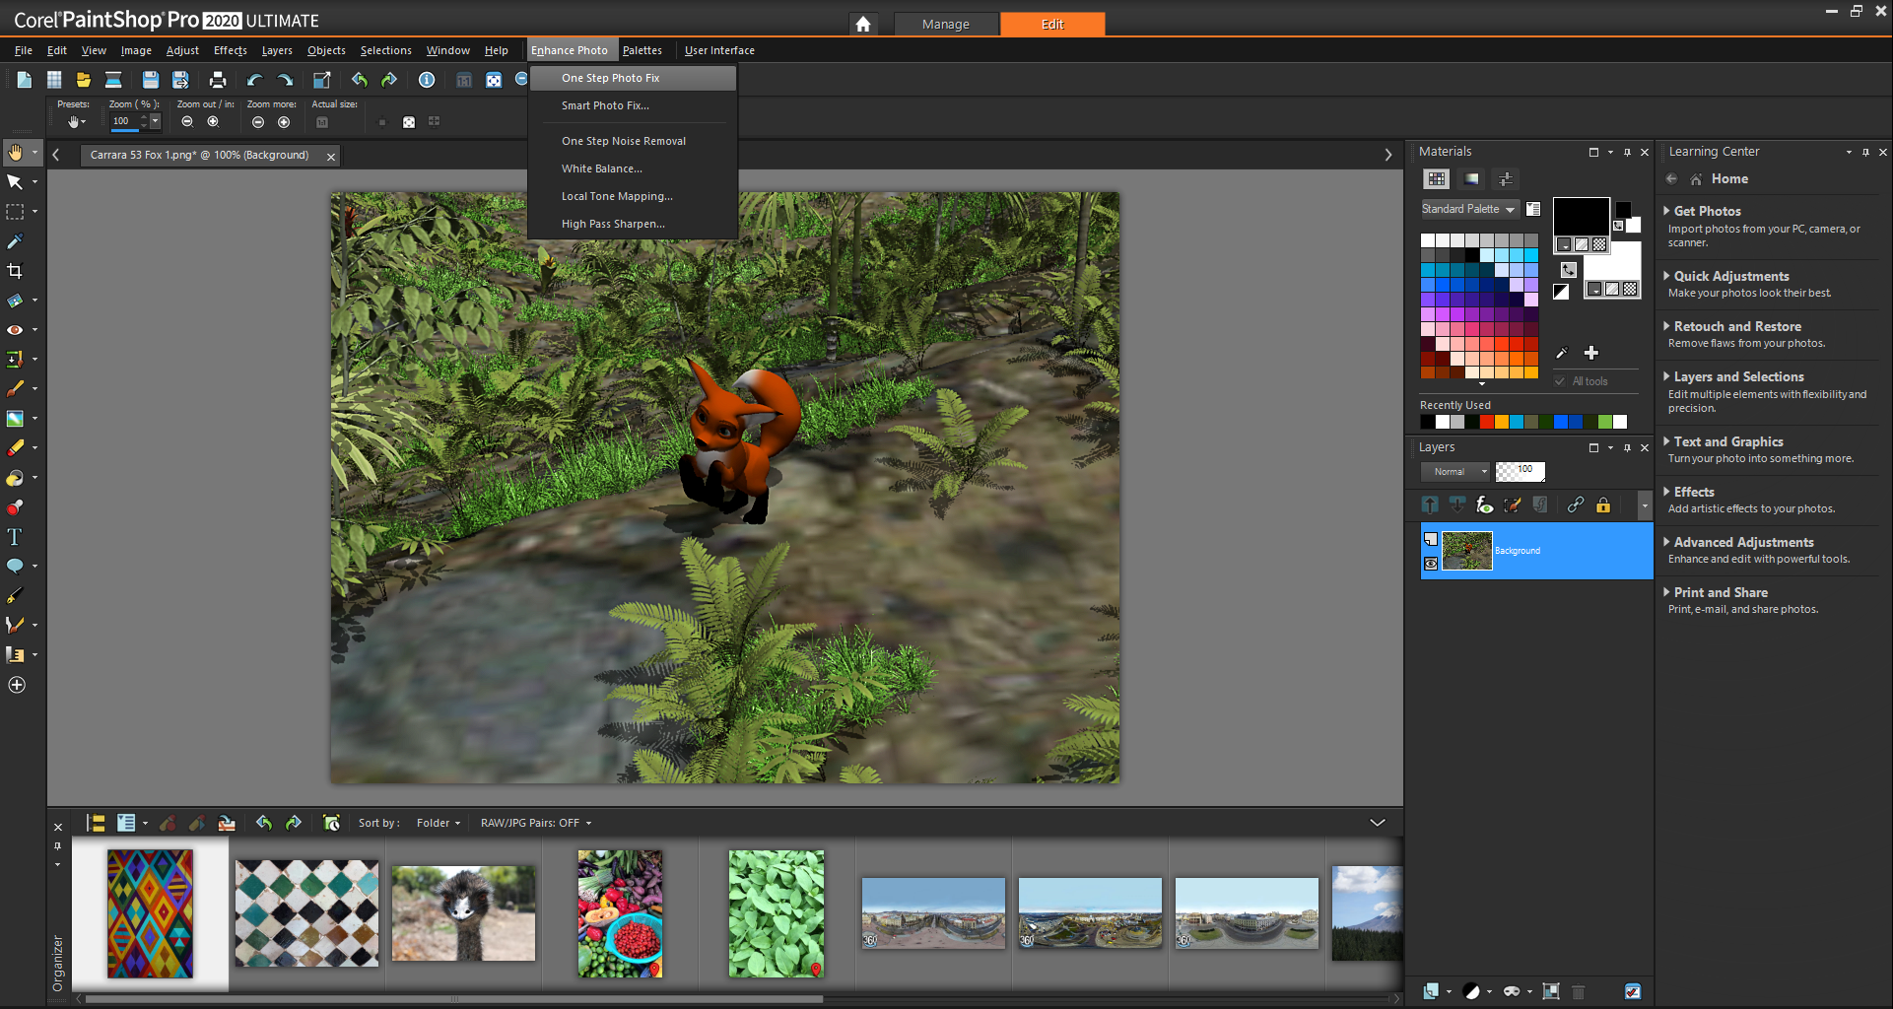Choose One Step Photo Fix menu entry

click(633, 78)
